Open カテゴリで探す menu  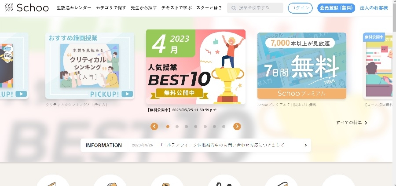pyautogui.click(x=111, y=8)
